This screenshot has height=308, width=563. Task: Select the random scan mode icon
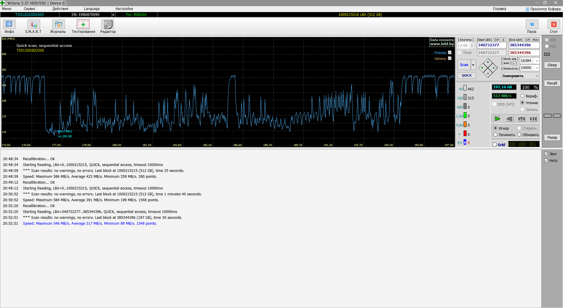521,119
